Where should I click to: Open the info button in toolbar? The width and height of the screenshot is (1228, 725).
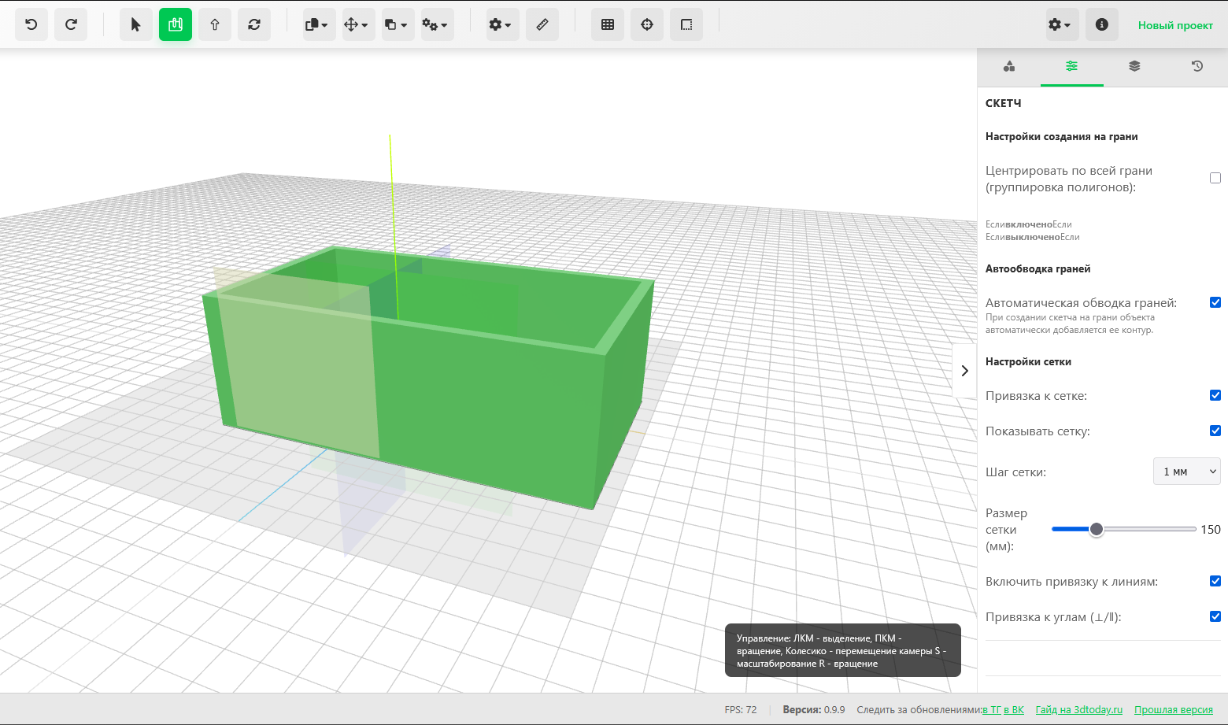click(x=1102, y=24)
